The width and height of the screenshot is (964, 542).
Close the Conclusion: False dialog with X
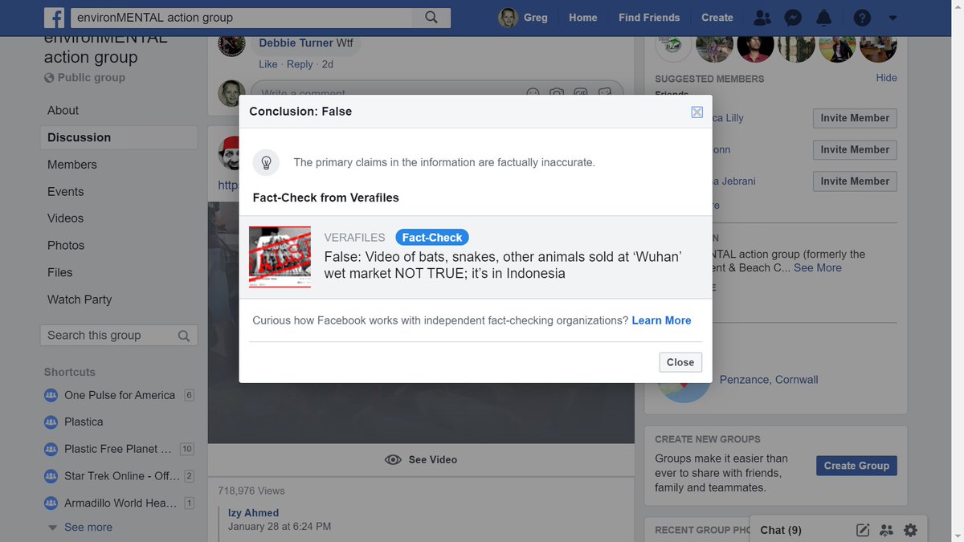697,112
